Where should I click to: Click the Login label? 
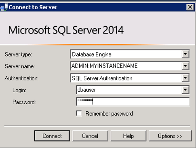click(19, 90)
